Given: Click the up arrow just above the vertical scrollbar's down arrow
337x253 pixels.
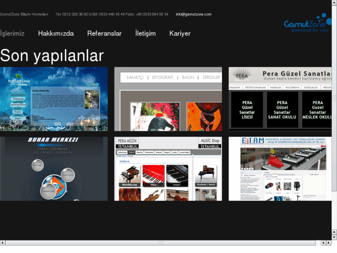Looking at the screenshot, I should pos(334,232).
